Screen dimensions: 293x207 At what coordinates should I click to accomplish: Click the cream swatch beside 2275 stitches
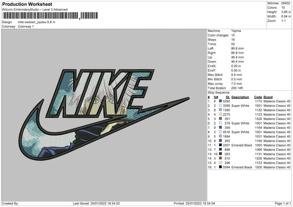[x=221, y=114]
